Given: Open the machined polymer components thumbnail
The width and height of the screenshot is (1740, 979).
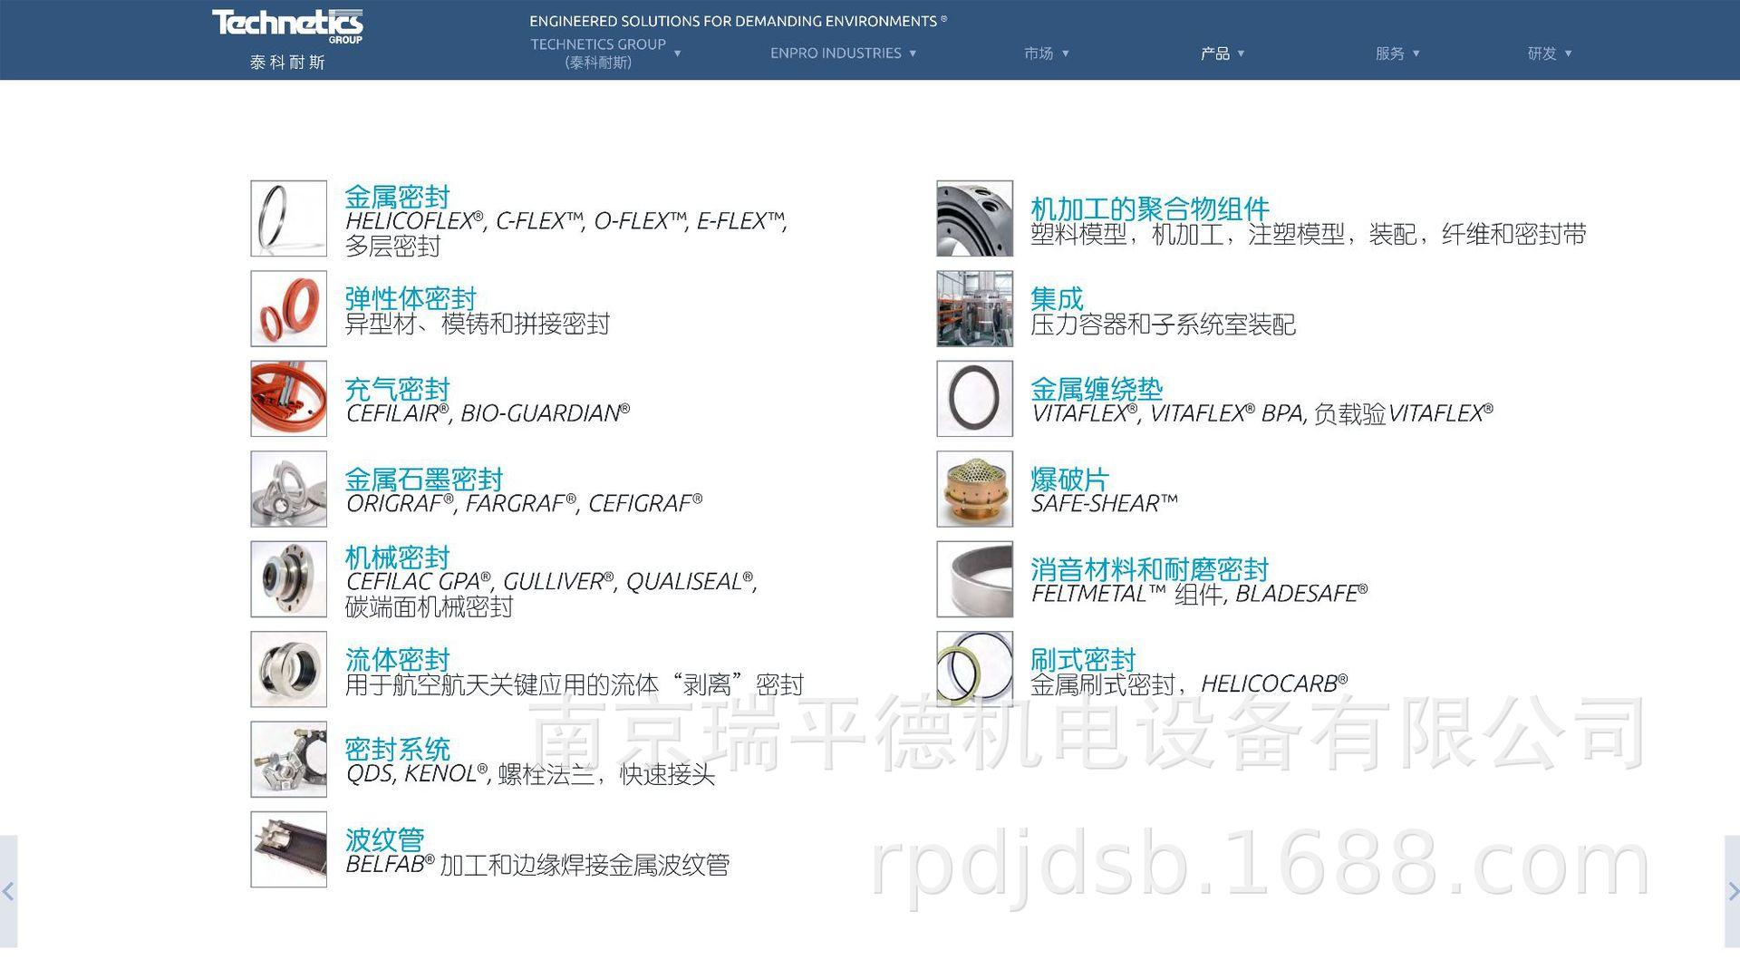Looking at the screenshot, I should [974, 218].
